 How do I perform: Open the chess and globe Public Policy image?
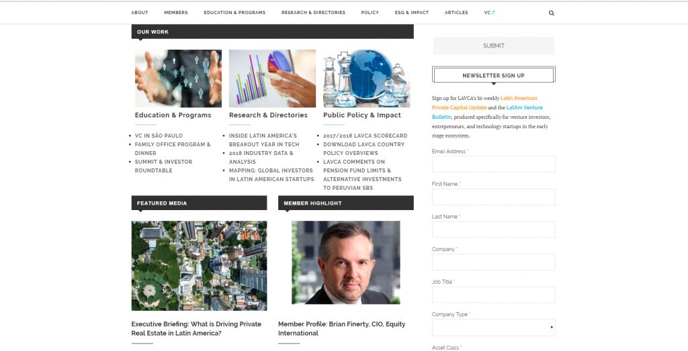coord(366,79)
